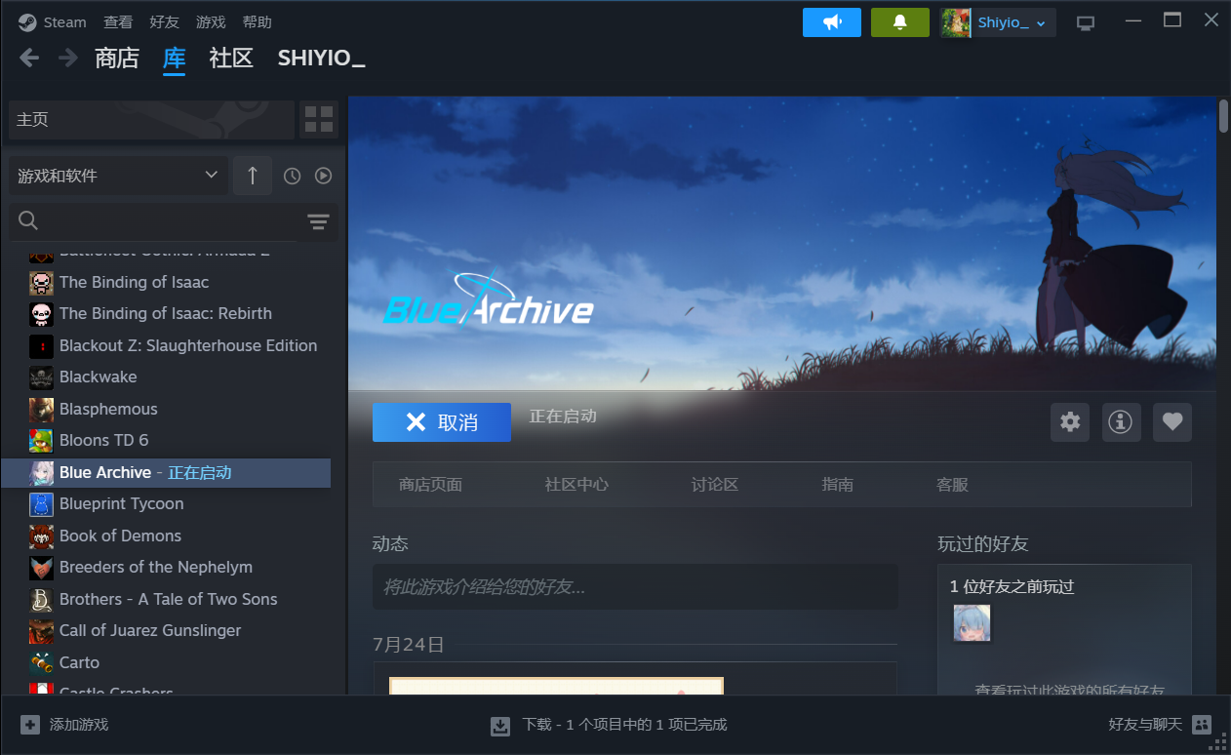
Task: Open the 查看 menu
Action: point(118,22)
